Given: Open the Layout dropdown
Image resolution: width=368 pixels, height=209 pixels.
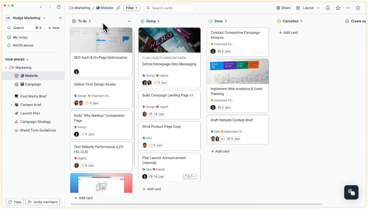Looking at the screenshot, I should 308,8.
